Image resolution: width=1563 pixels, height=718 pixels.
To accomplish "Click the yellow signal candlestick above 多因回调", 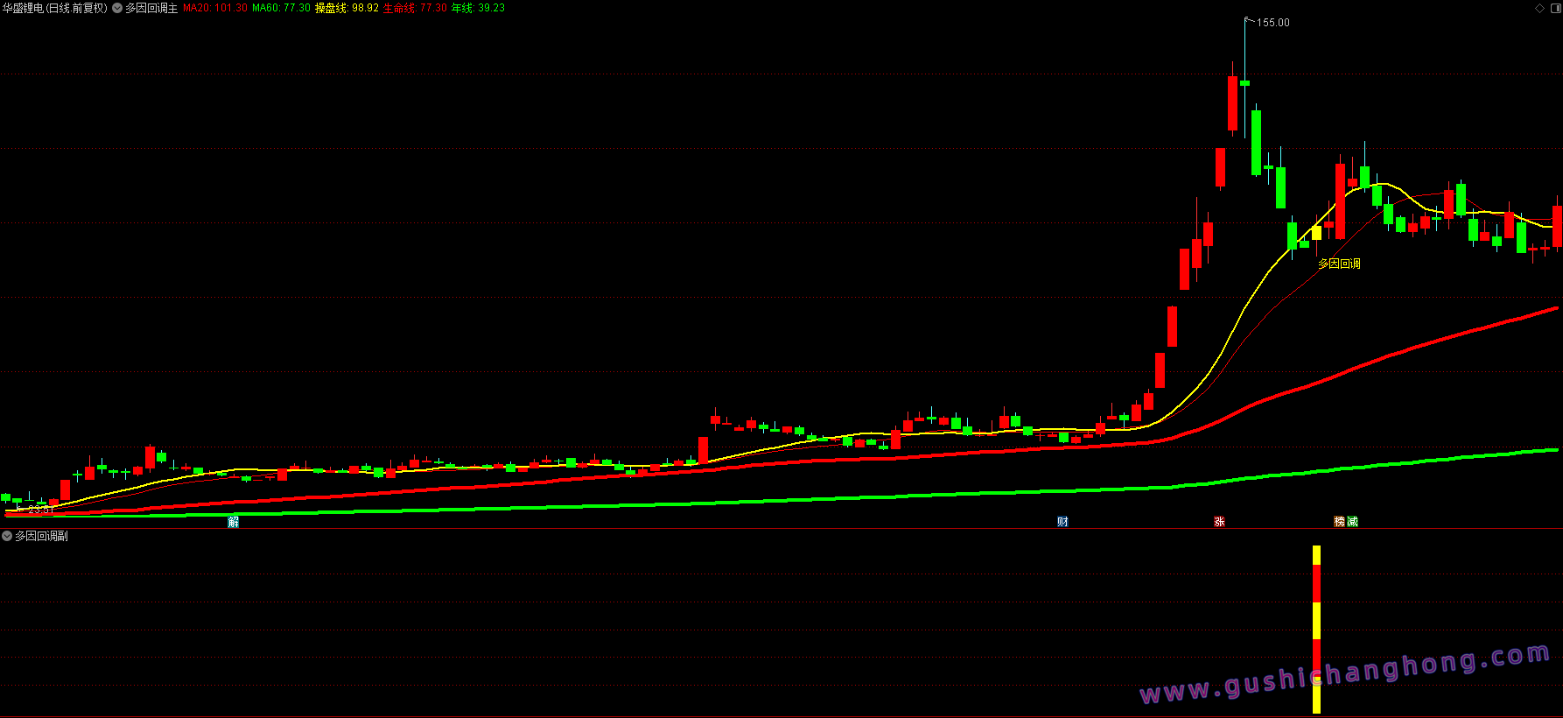I will coord(1316,233).
